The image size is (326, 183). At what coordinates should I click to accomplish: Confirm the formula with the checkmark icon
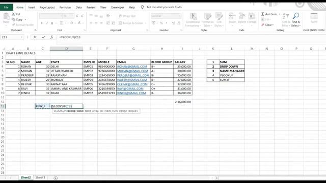(43, 37)
